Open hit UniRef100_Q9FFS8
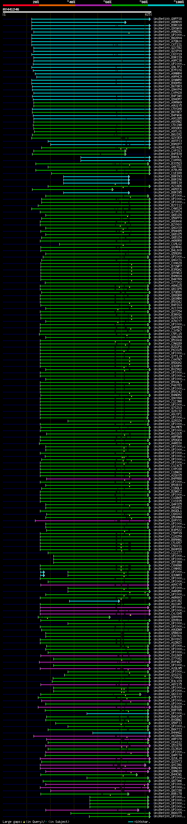The image size is (187, 824). click(x=168, y=19)
